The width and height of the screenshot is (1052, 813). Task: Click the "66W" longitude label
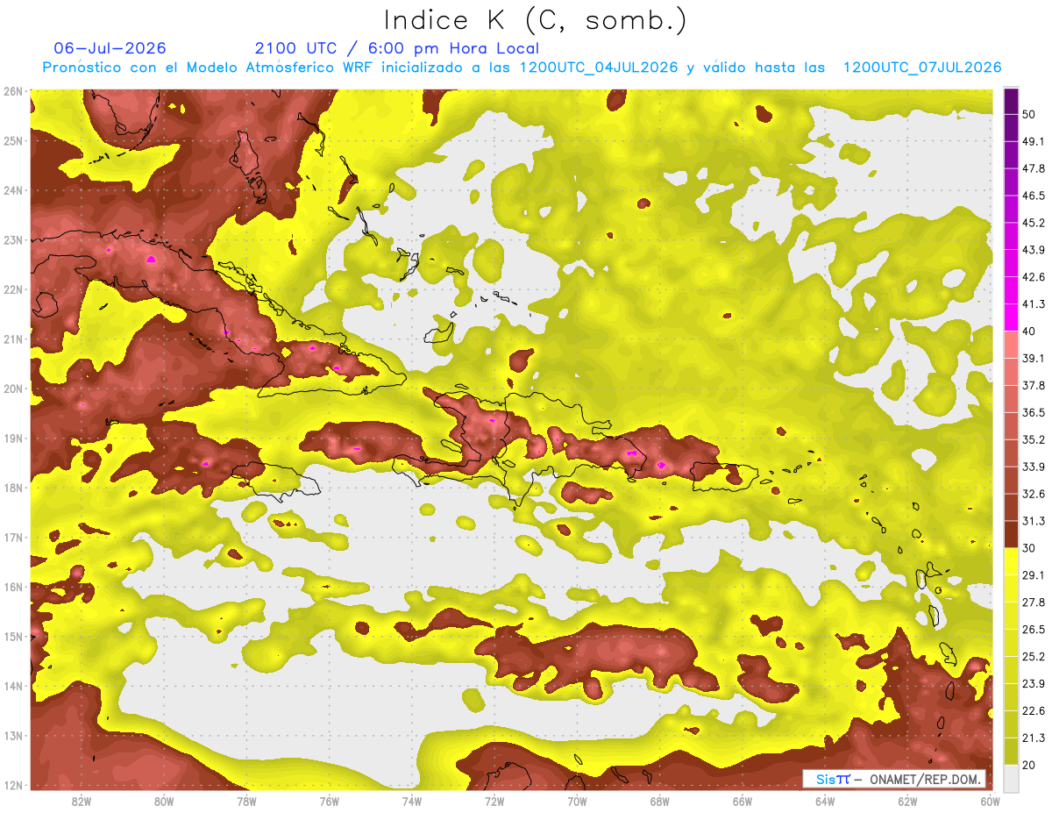pyautogui.click(x=742, y=802)
